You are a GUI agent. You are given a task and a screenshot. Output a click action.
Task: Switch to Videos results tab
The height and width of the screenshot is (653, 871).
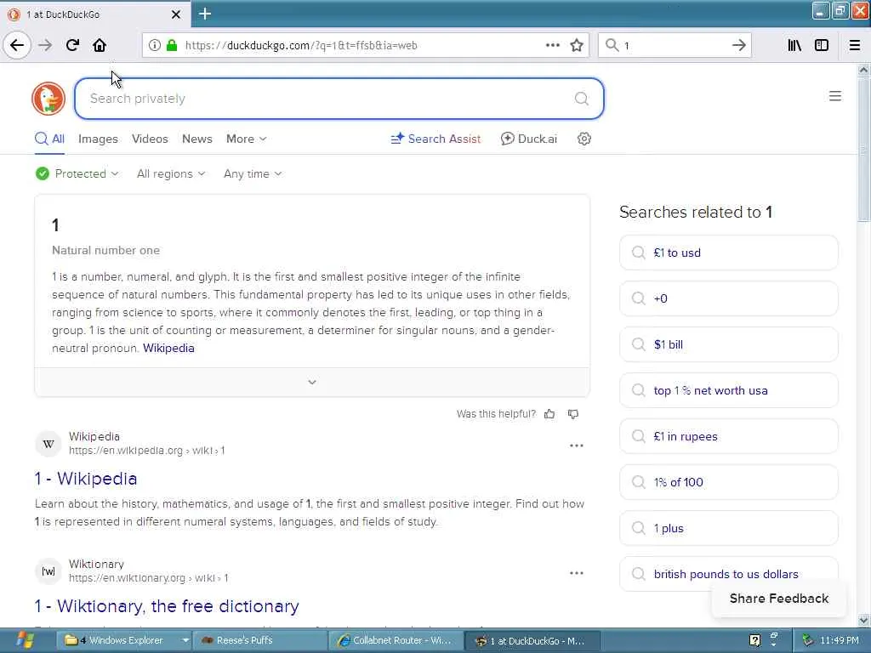point(150,139)
